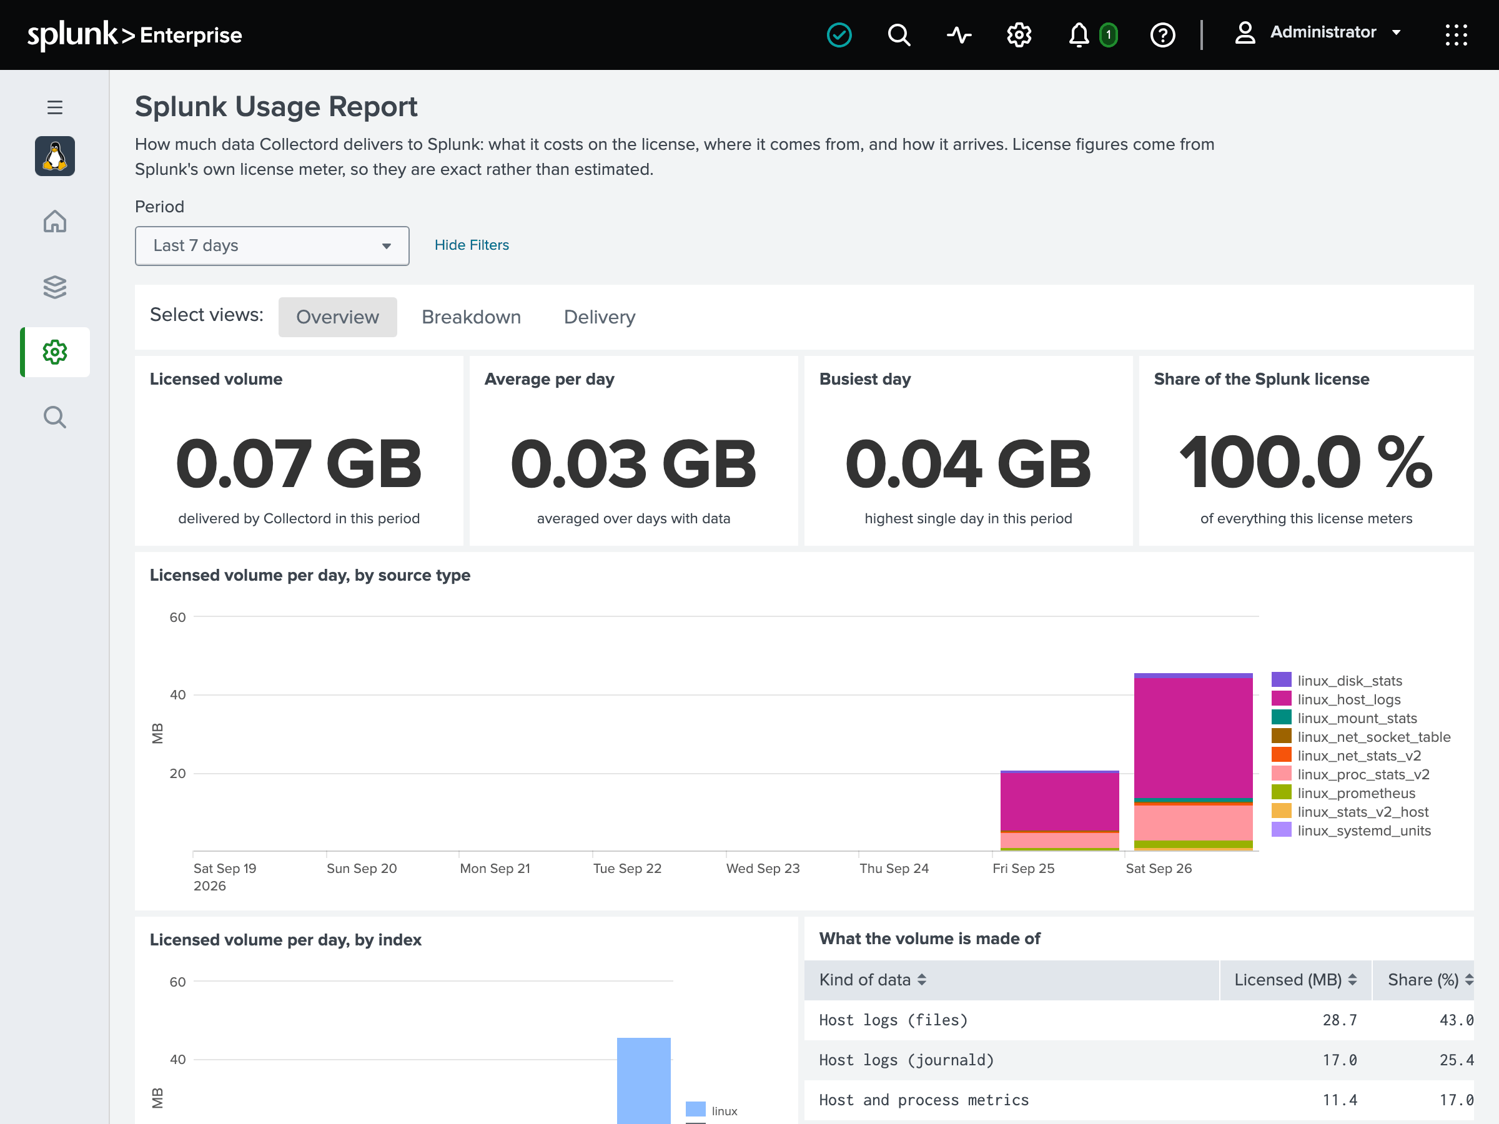Click the linux_prometheus legend entry
The width and height of the screenshot is (1499, 1124).
(1343, 792)
